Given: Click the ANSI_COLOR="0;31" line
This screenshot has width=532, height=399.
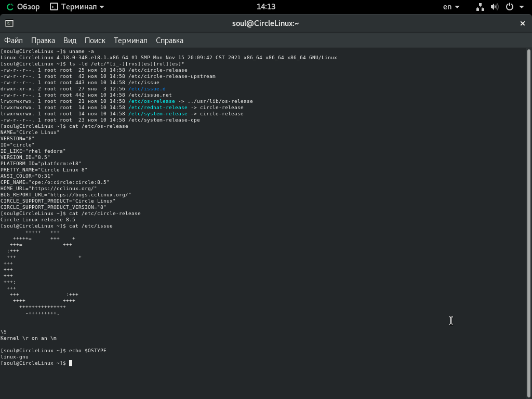Looking at the screenshot, I should click(27, 176).
